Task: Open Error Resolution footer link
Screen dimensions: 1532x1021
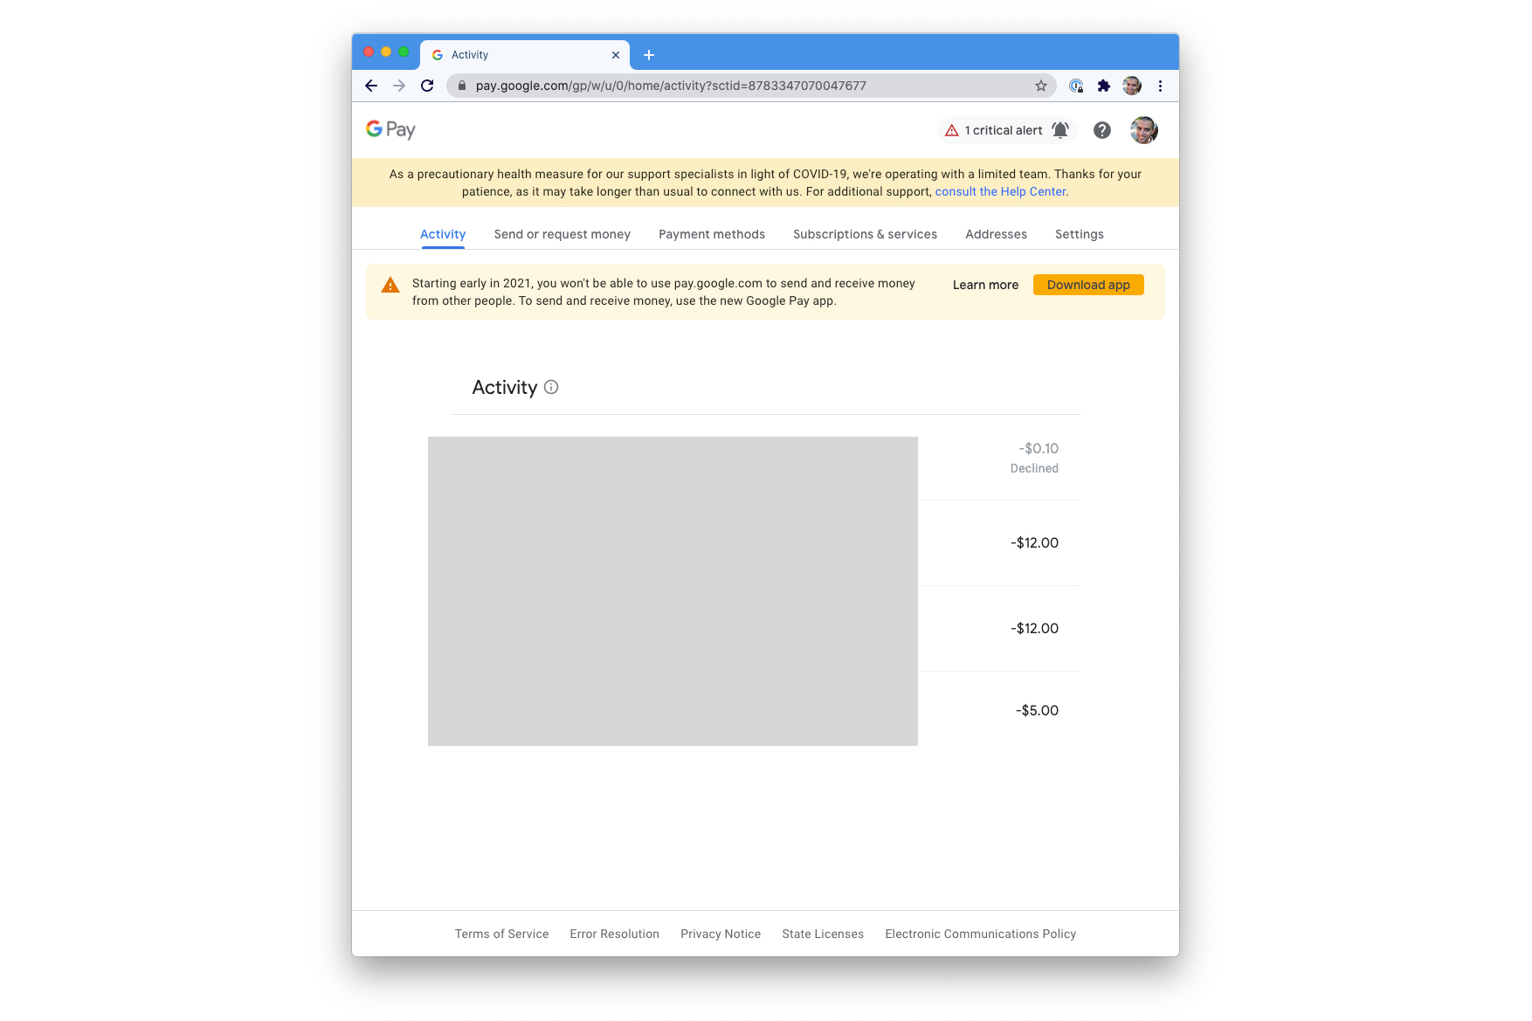Action: [x=615, y=934]
